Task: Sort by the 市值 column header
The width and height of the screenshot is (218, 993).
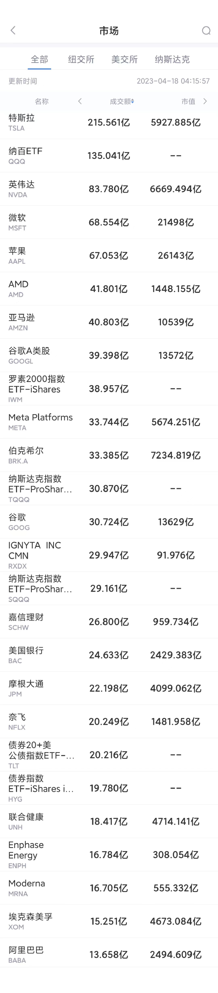Action: pyautogui.click(x=188, y=101)
